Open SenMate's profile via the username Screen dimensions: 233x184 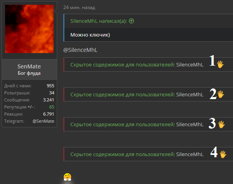[29, 66]
